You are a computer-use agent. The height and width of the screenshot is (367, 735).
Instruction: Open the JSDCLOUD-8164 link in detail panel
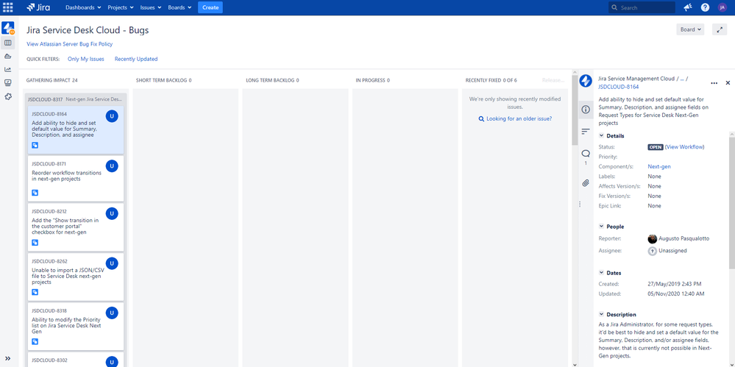click(x=618, y=87)
